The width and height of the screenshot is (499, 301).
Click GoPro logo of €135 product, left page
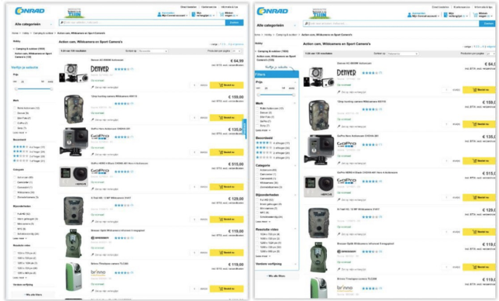100,136
